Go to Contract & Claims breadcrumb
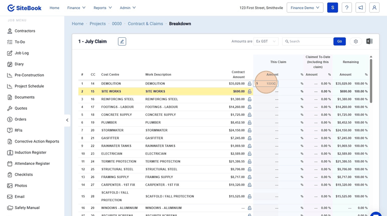Viewport: 387px width, 216px height. 145,24
